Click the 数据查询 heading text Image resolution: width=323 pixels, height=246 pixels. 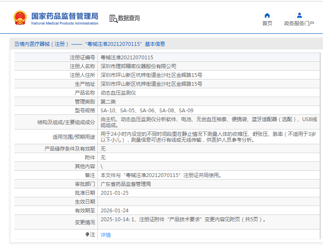coord(129,19)
